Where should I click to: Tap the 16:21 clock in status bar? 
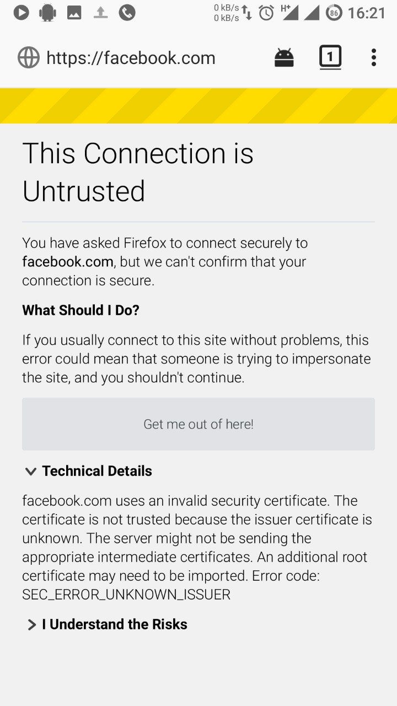click(367, 13)
